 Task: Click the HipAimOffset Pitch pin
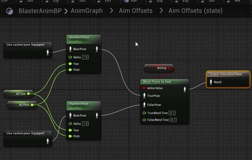[70, 136]
